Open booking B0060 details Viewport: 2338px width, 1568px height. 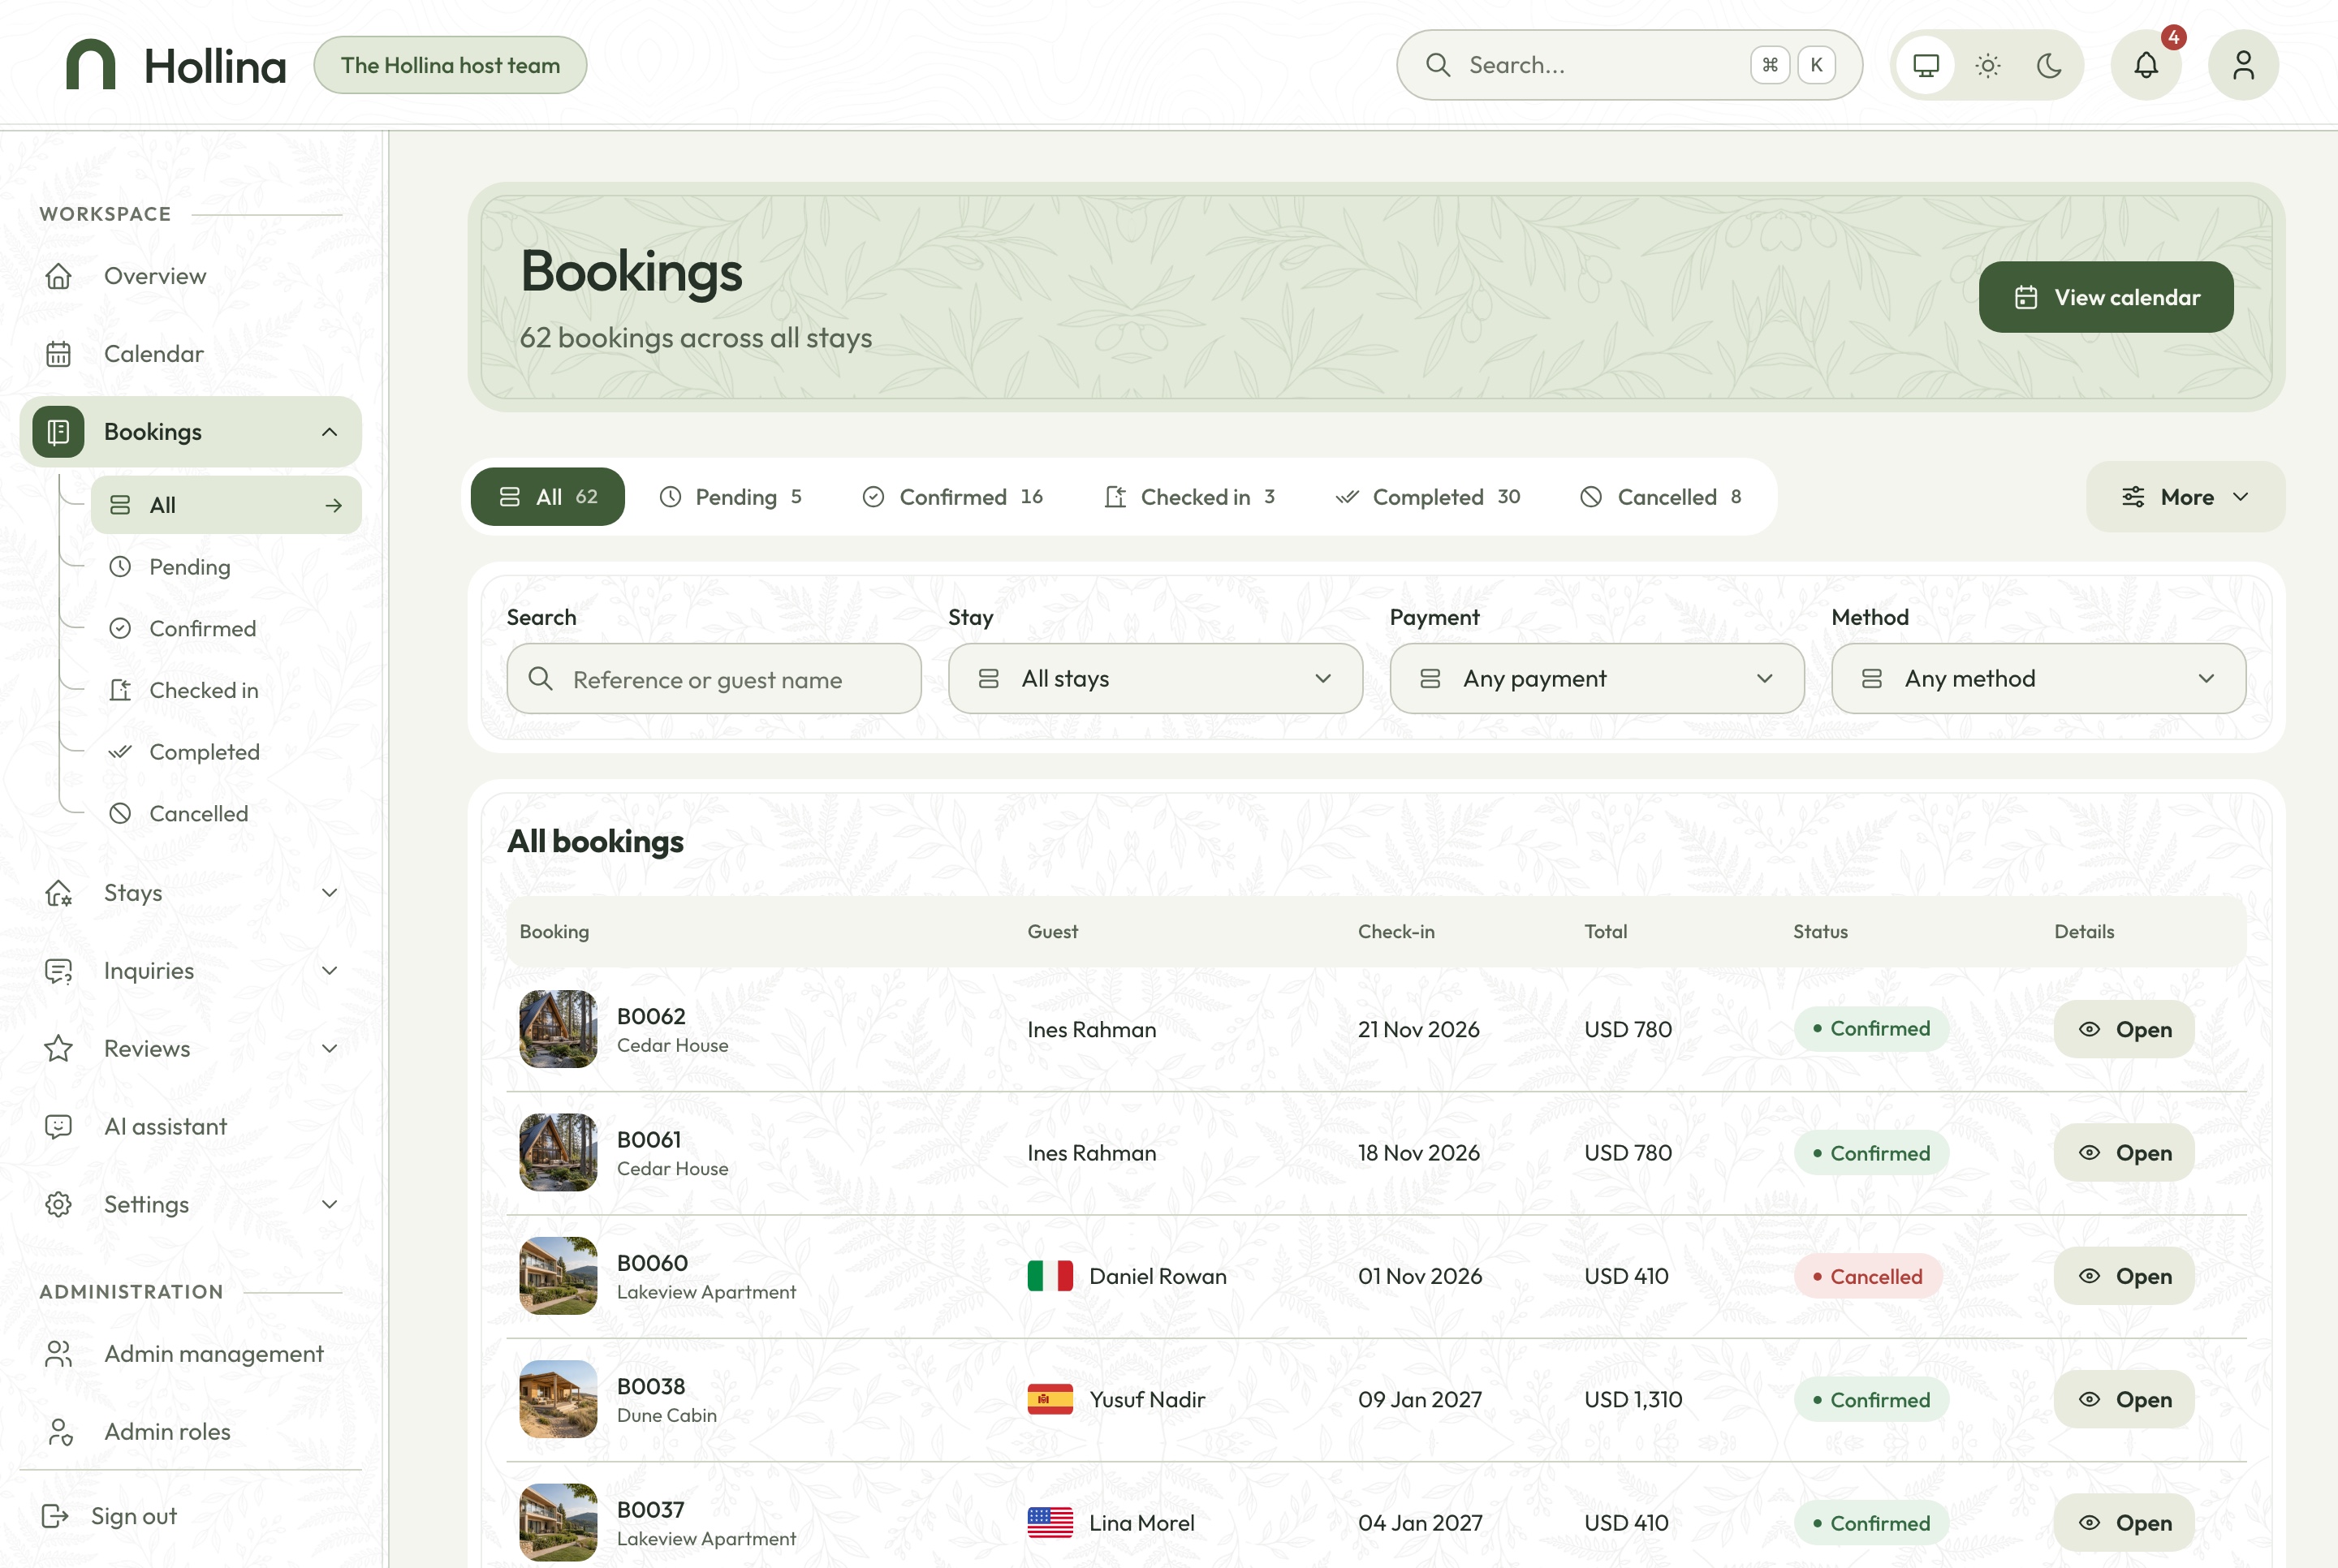[2124, 1276]
